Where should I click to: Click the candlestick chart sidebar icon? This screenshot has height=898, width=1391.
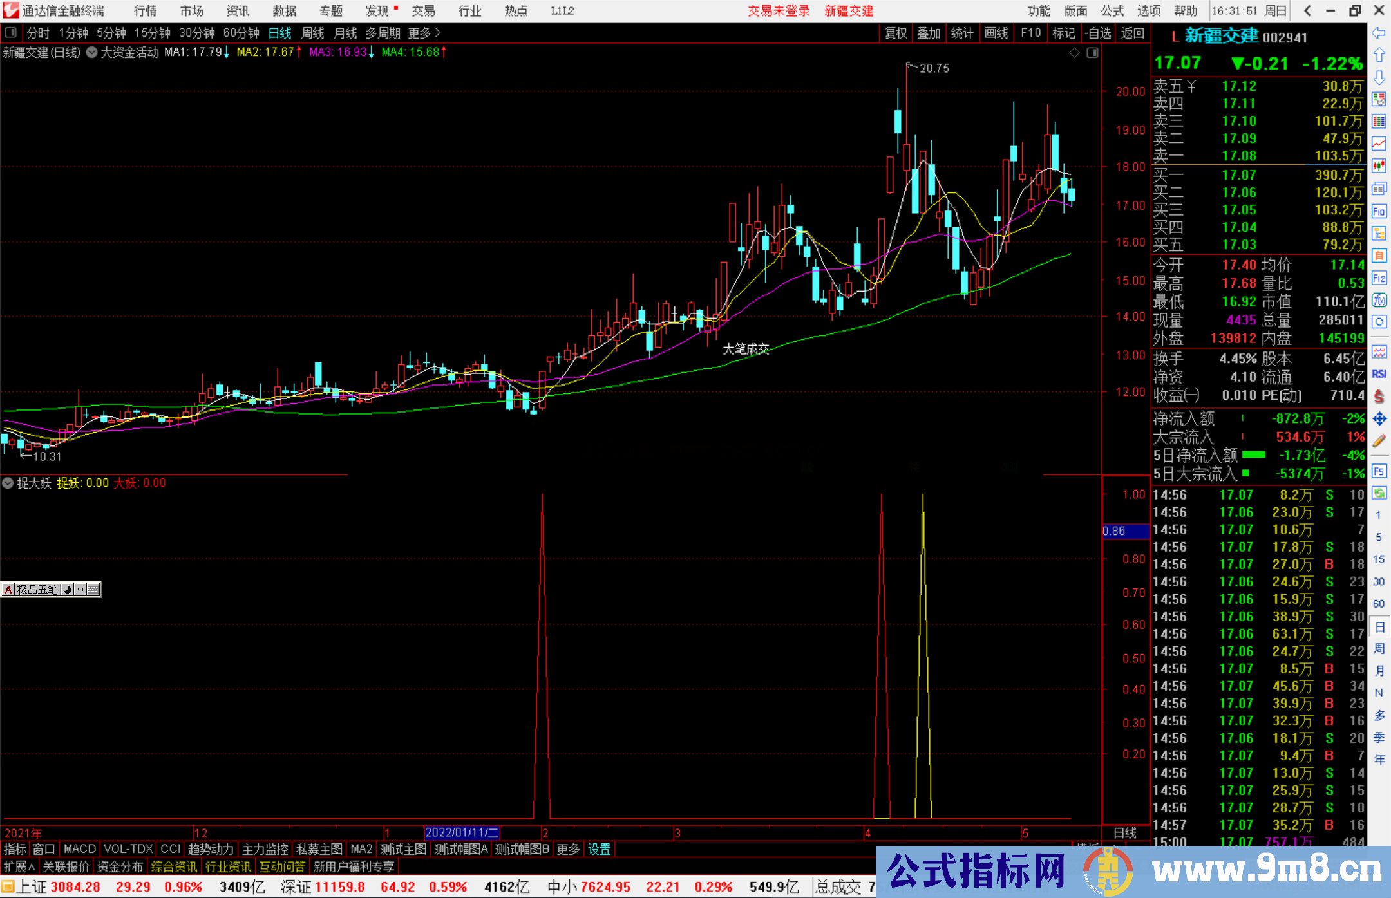pyautogui.click(x=1379, y=166)
